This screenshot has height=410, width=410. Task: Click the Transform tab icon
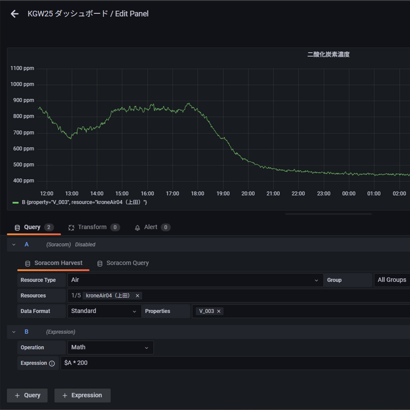pos(71,228)
